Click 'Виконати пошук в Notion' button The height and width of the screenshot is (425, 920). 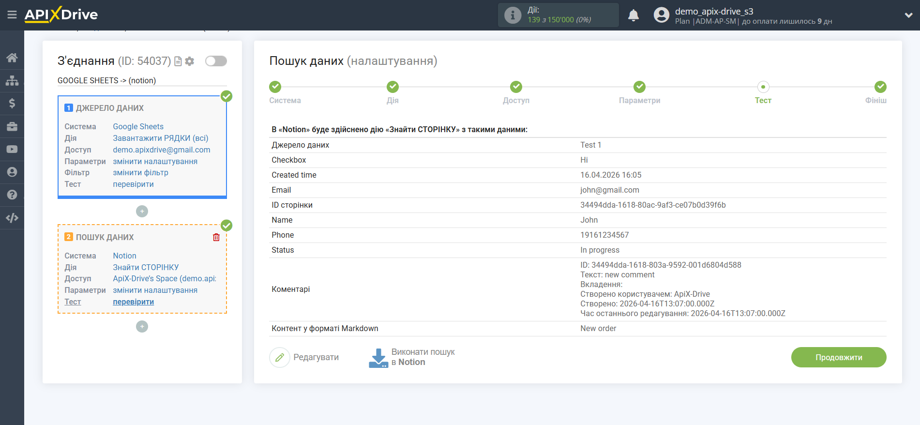412,357
